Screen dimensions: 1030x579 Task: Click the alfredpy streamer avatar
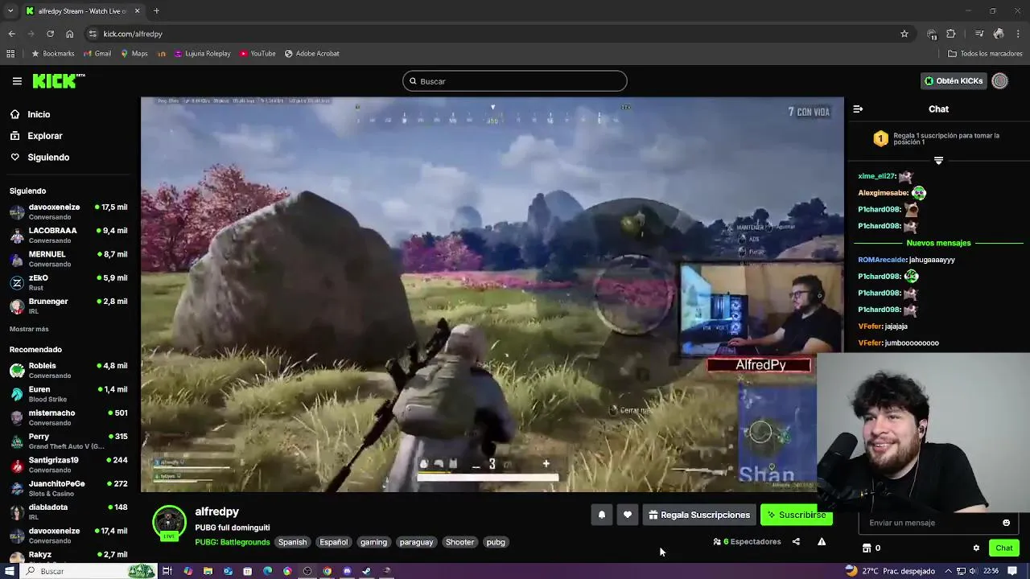coord(169,523)
